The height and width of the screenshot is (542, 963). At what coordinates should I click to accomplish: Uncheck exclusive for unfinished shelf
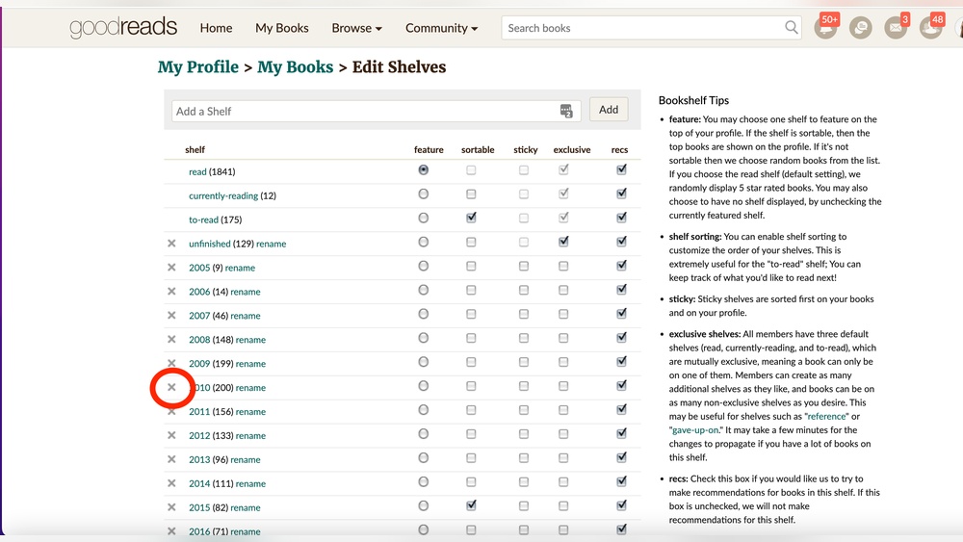[563, 242]
